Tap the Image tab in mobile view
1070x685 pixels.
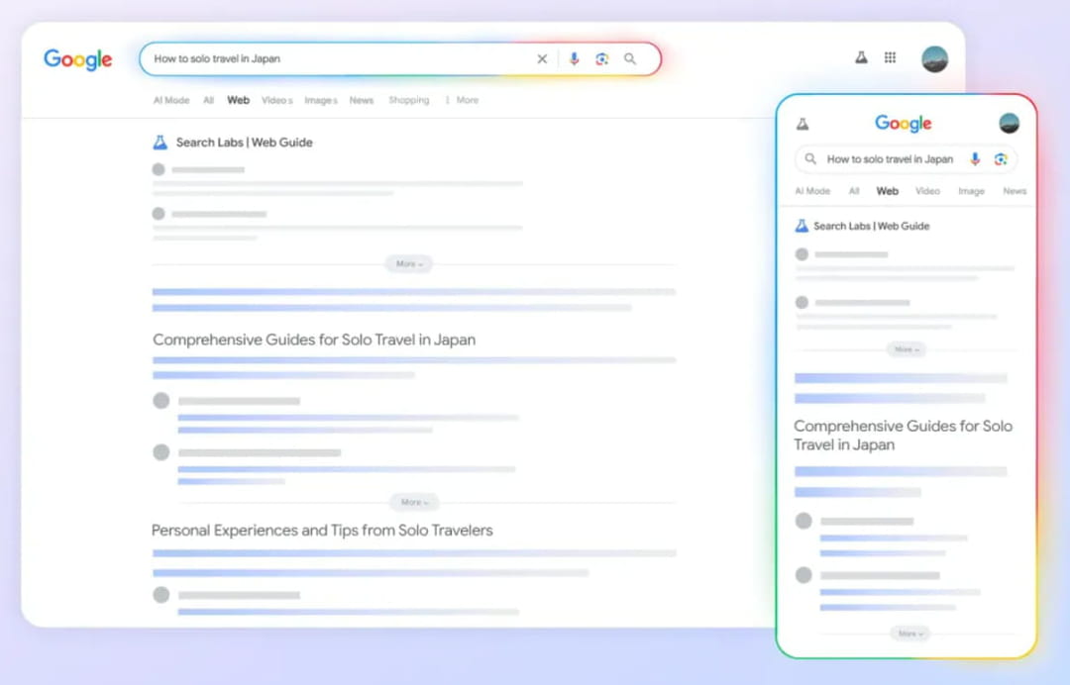[971, 191]
